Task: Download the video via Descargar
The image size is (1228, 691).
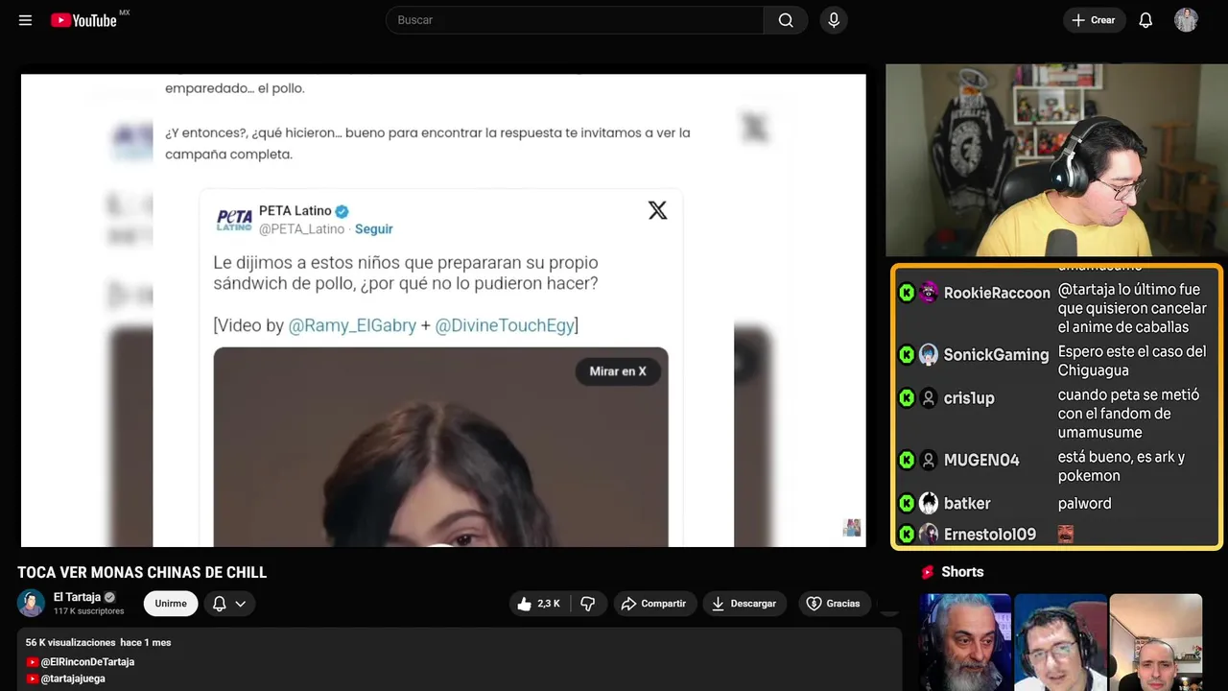Action: point(744,604)
